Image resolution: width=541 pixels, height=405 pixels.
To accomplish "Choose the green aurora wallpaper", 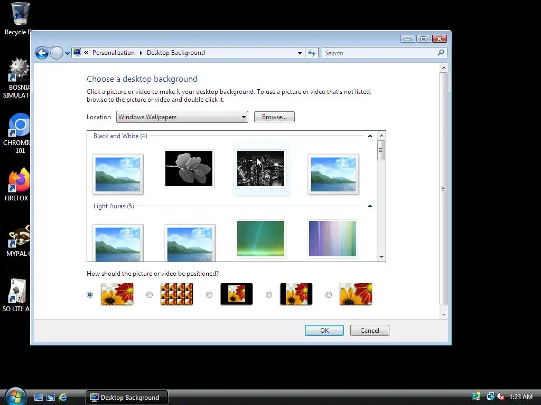I will pyautogui.click(x=261, y=239).
